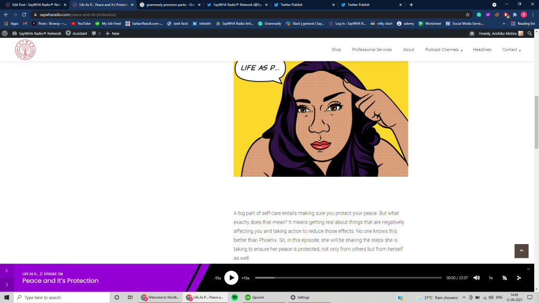
Task: Open SayWHA Radio Network admin bar link
Action: point(36,33)
